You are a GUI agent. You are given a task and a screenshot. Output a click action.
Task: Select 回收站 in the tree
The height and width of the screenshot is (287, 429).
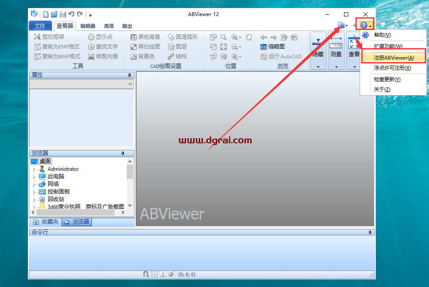click(x=56, y=199)
